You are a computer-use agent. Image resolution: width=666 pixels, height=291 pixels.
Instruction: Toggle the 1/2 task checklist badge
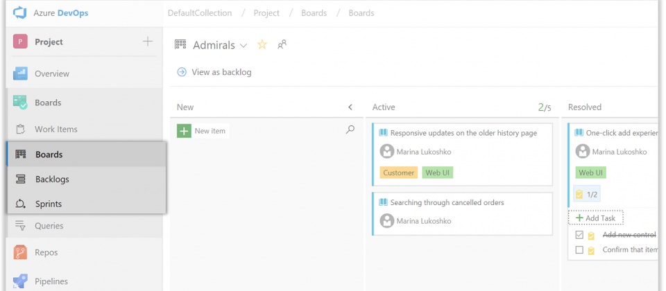click(587, 194)
